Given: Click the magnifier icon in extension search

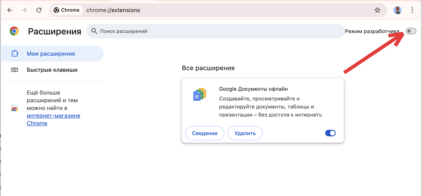Looking at the screenshot, I should [94, 31].
